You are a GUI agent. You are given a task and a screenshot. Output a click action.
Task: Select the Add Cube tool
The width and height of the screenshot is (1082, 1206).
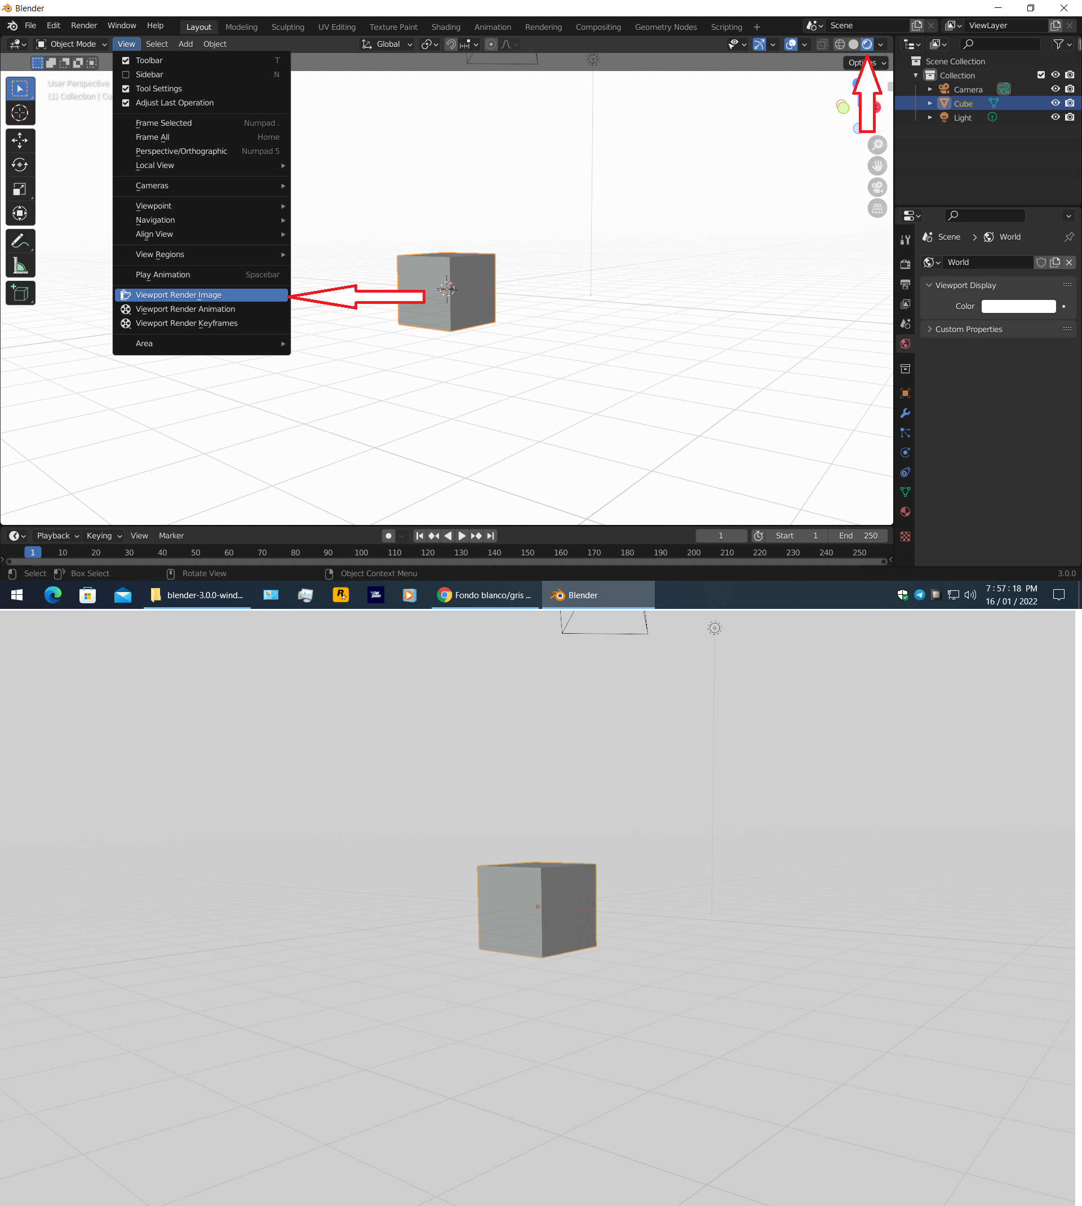[20, 293]
